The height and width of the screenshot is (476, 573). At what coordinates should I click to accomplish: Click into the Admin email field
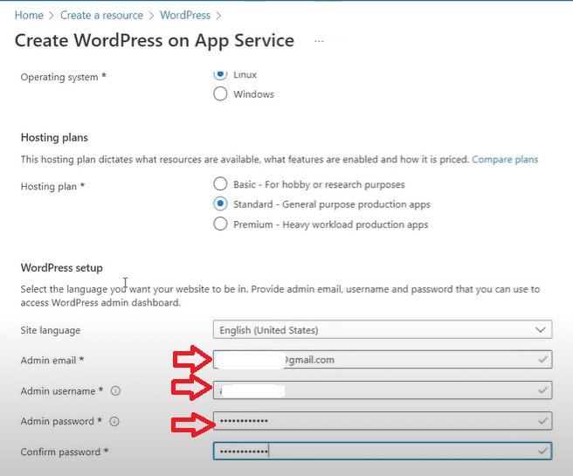pyautogui.click(x=383, y=360)
